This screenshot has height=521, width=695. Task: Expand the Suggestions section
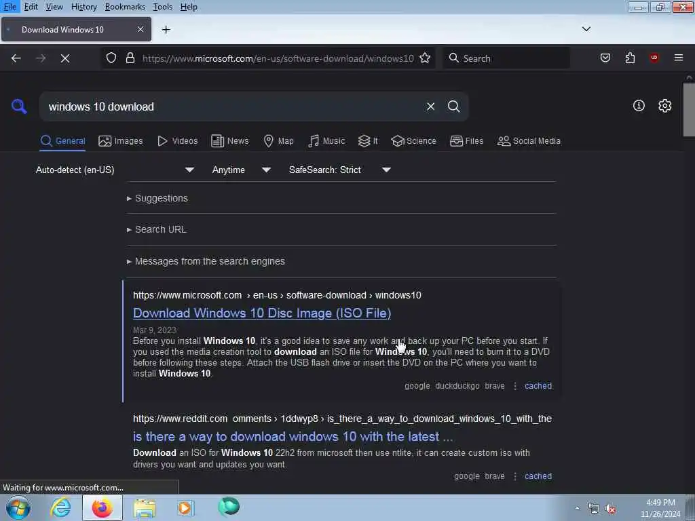pos(157,198)
